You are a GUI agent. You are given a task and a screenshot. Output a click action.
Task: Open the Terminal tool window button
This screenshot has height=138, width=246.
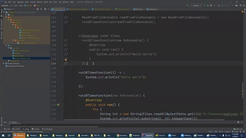[36, 129]
